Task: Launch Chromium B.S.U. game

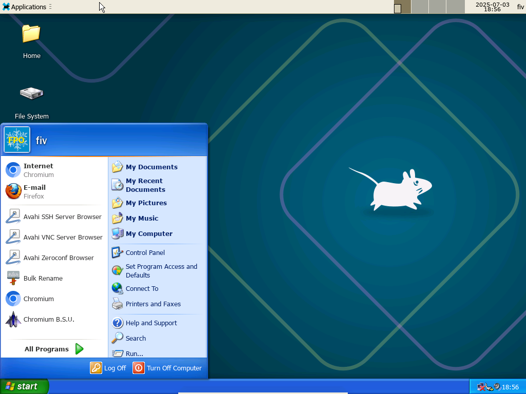Action: (48, 320)
